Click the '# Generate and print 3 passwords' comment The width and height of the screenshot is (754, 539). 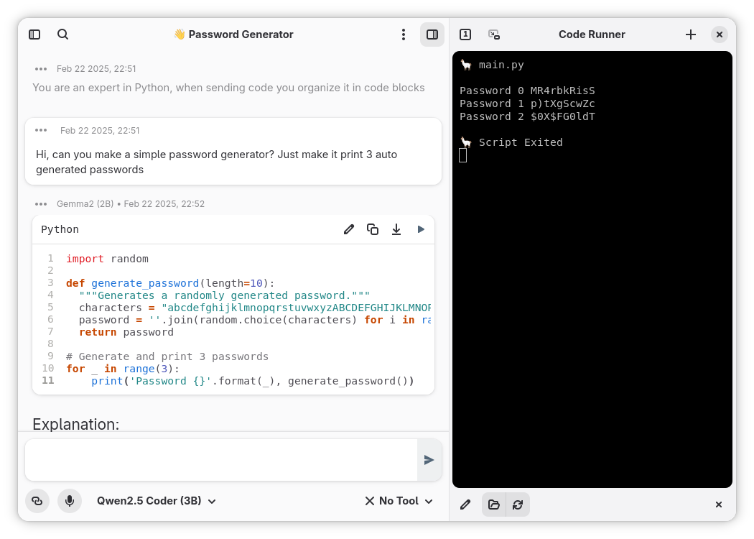pos(167,356)
